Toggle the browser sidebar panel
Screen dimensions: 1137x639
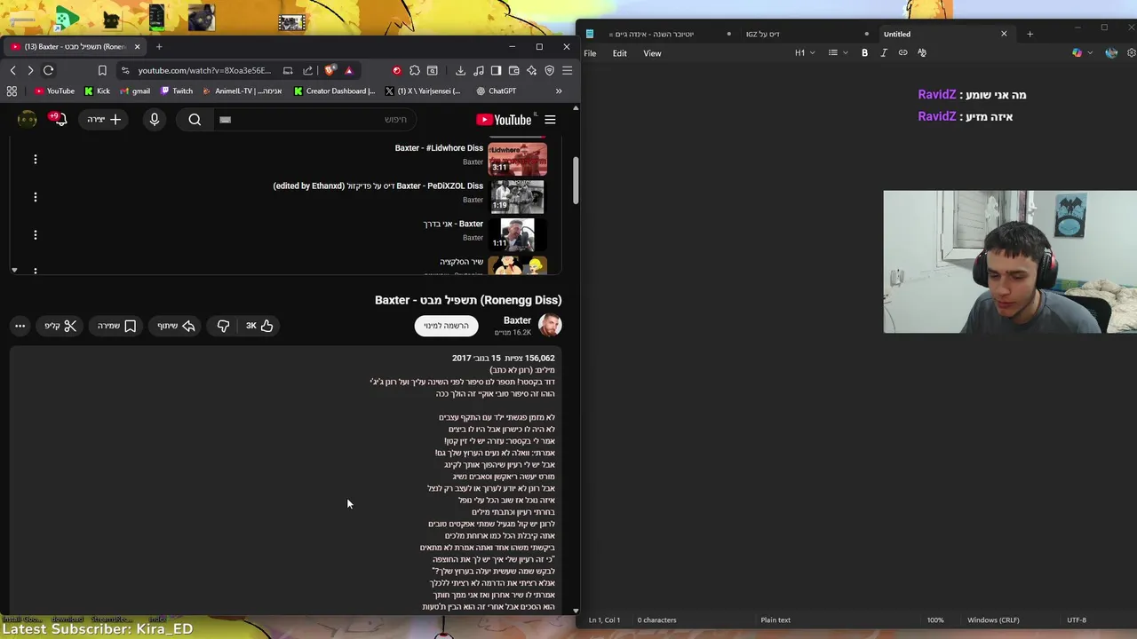pos(496,70)
